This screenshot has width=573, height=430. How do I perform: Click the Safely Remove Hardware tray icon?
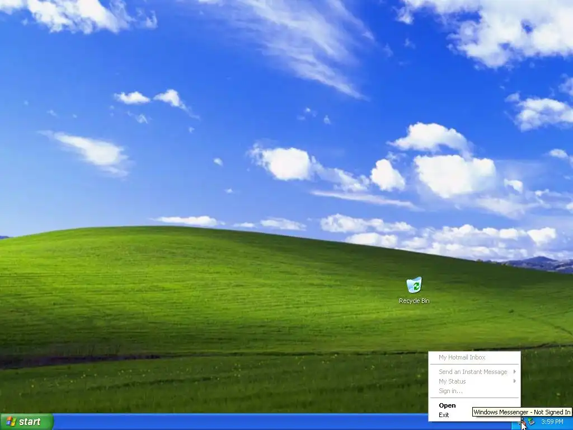(x=532, y=422)
